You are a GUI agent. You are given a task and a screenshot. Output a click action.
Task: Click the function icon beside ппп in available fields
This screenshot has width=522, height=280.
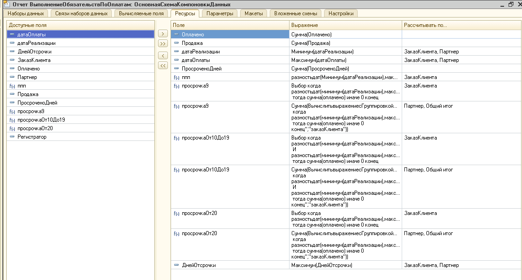[12, 86]
